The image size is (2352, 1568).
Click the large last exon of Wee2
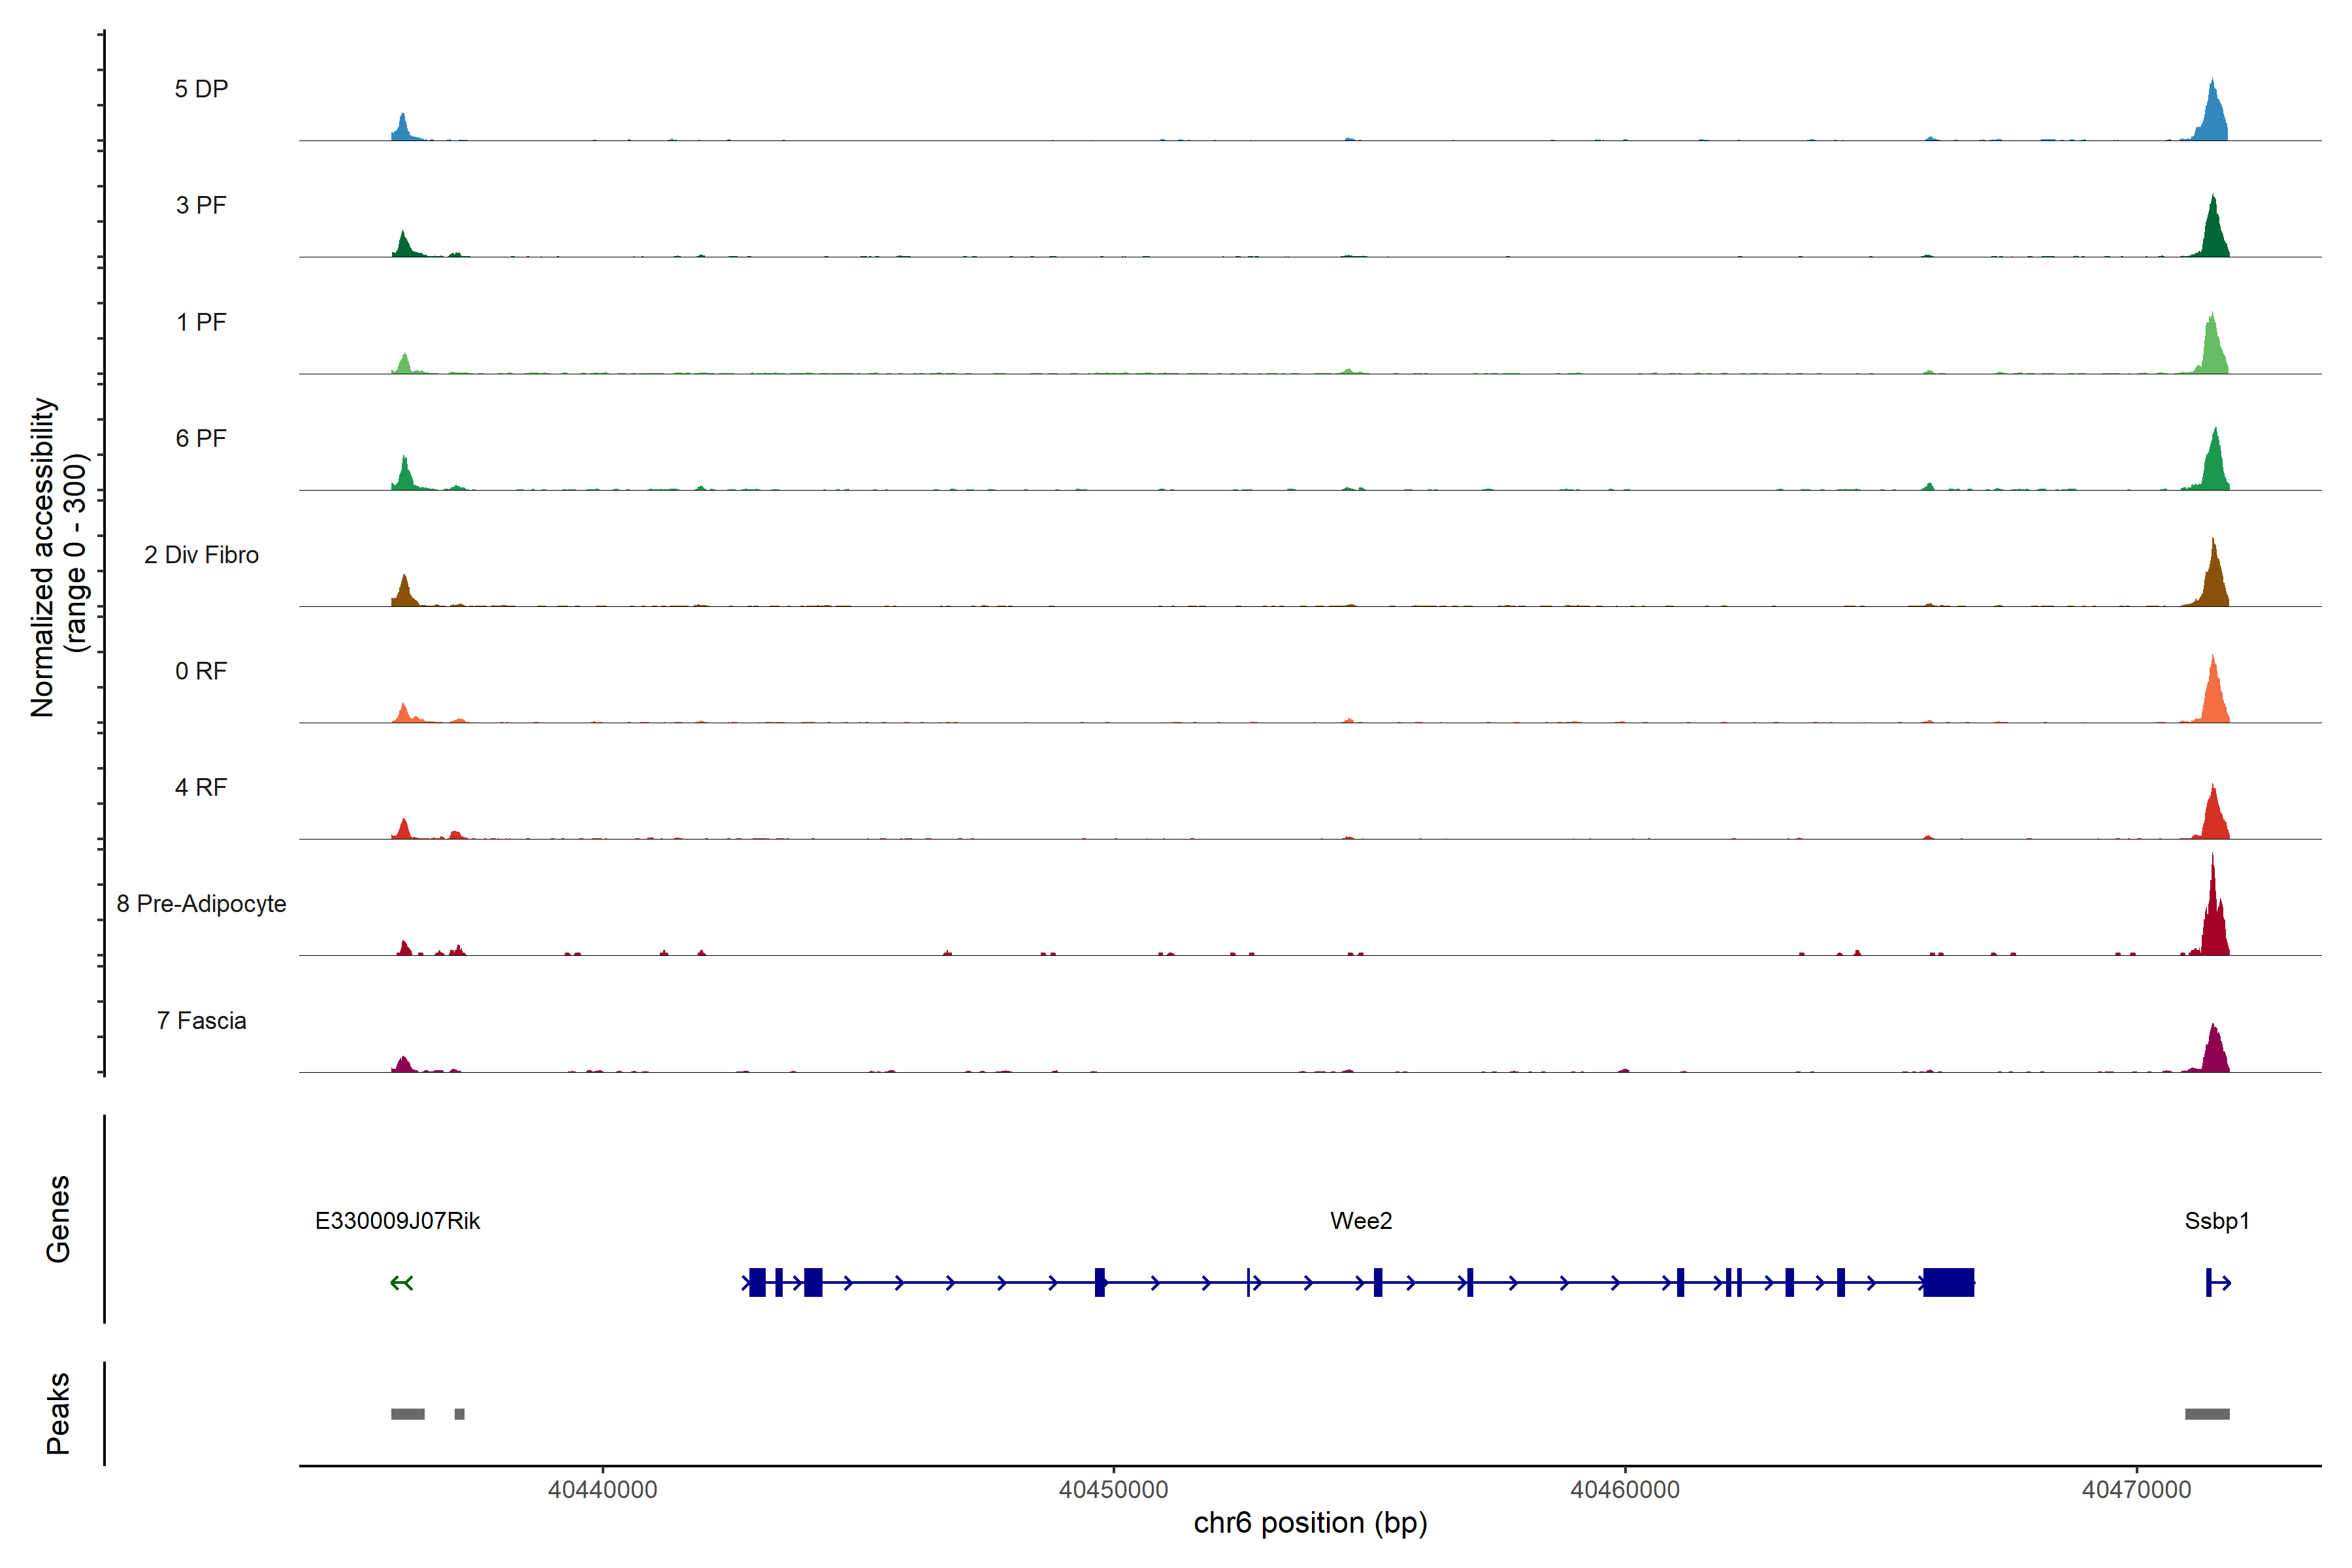[x=1948, y=1283]
